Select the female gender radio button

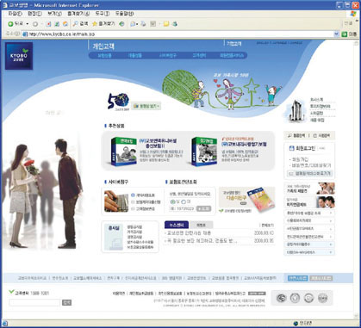coord(184,201)
